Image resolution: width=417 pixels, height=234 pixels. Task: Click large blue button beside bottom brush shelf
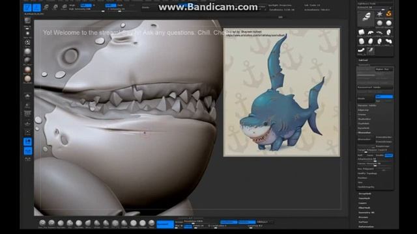(x=165, y=224)
